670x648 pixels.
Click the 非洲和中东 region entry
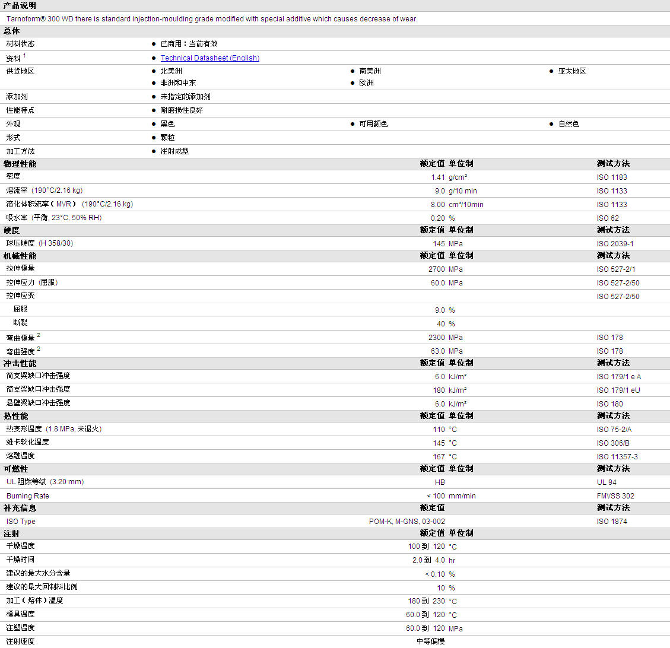(x=178, y=83)
